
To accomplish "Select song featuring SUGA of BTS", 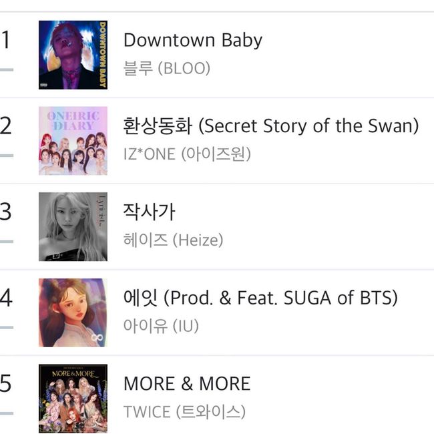I will click(x=260, y=298).
